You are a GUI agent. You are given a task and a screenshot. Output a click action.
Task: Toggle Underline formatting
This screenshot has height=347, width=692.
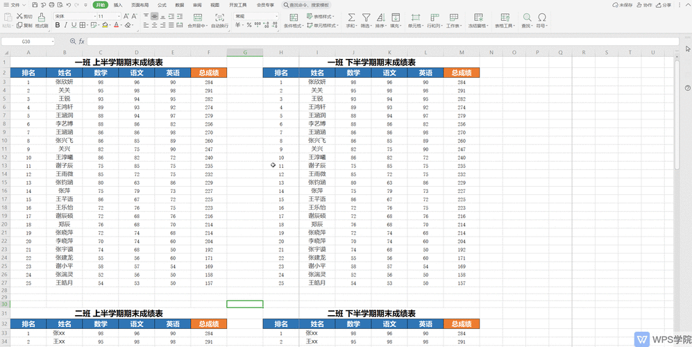click(74, 25)
